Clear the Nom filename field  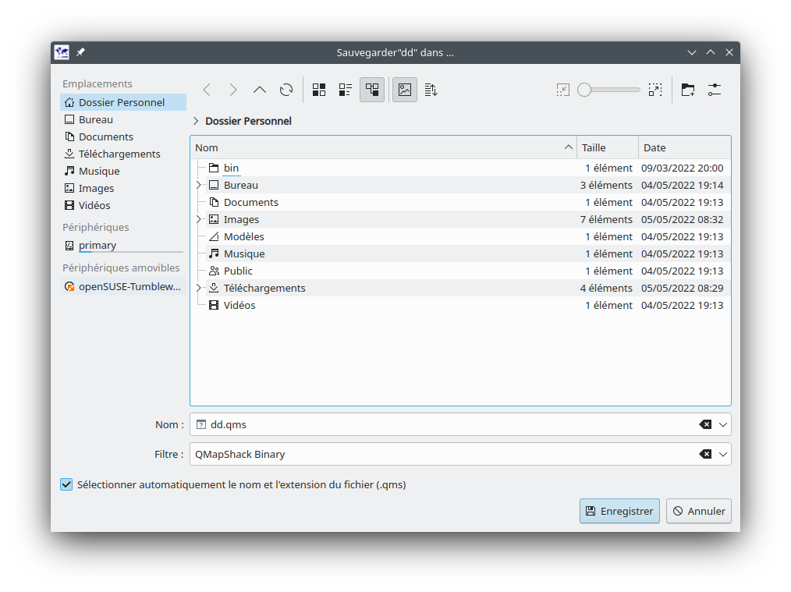pyautogui.click(x=705, y=424)
